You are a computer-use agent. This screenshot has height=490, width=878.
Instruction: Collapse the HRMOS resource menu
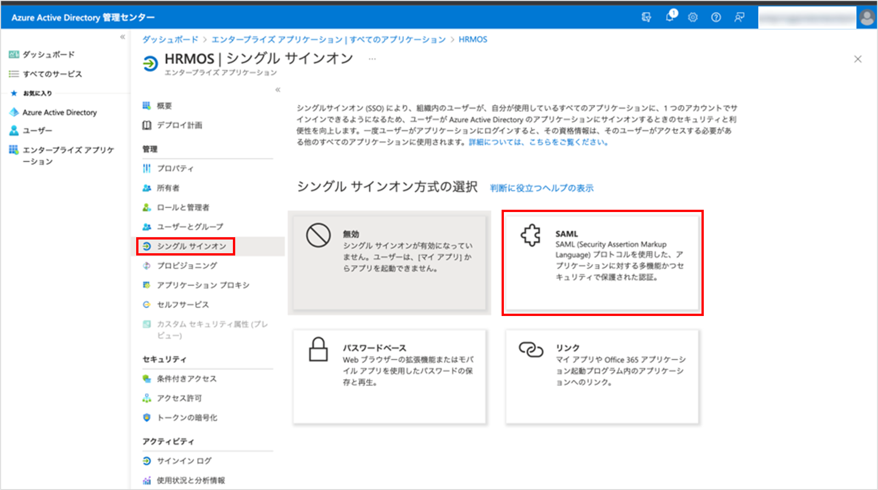click(277, 90)
